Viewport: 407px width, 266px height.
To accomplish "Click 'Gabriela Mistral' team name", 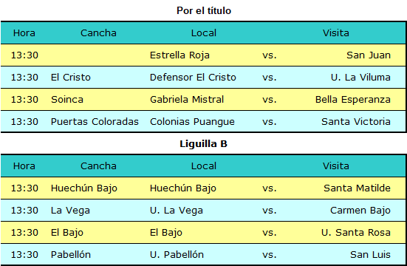I will point(187,99).
